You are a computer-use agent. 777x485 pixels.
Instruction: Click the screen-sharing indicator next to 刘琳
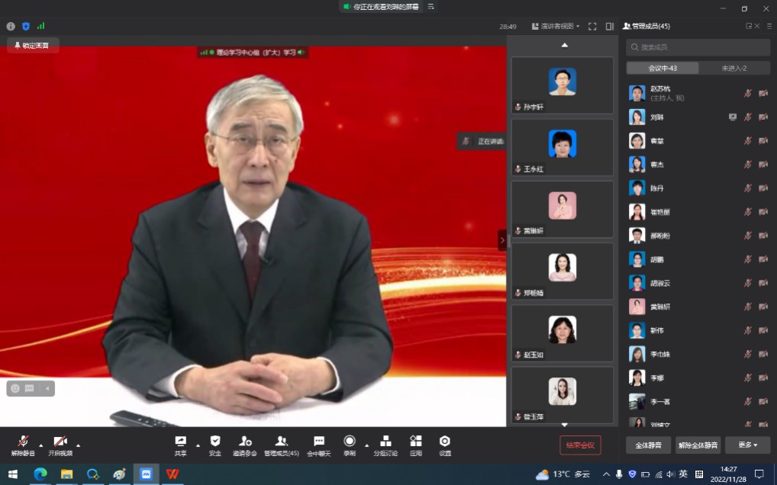733,117
